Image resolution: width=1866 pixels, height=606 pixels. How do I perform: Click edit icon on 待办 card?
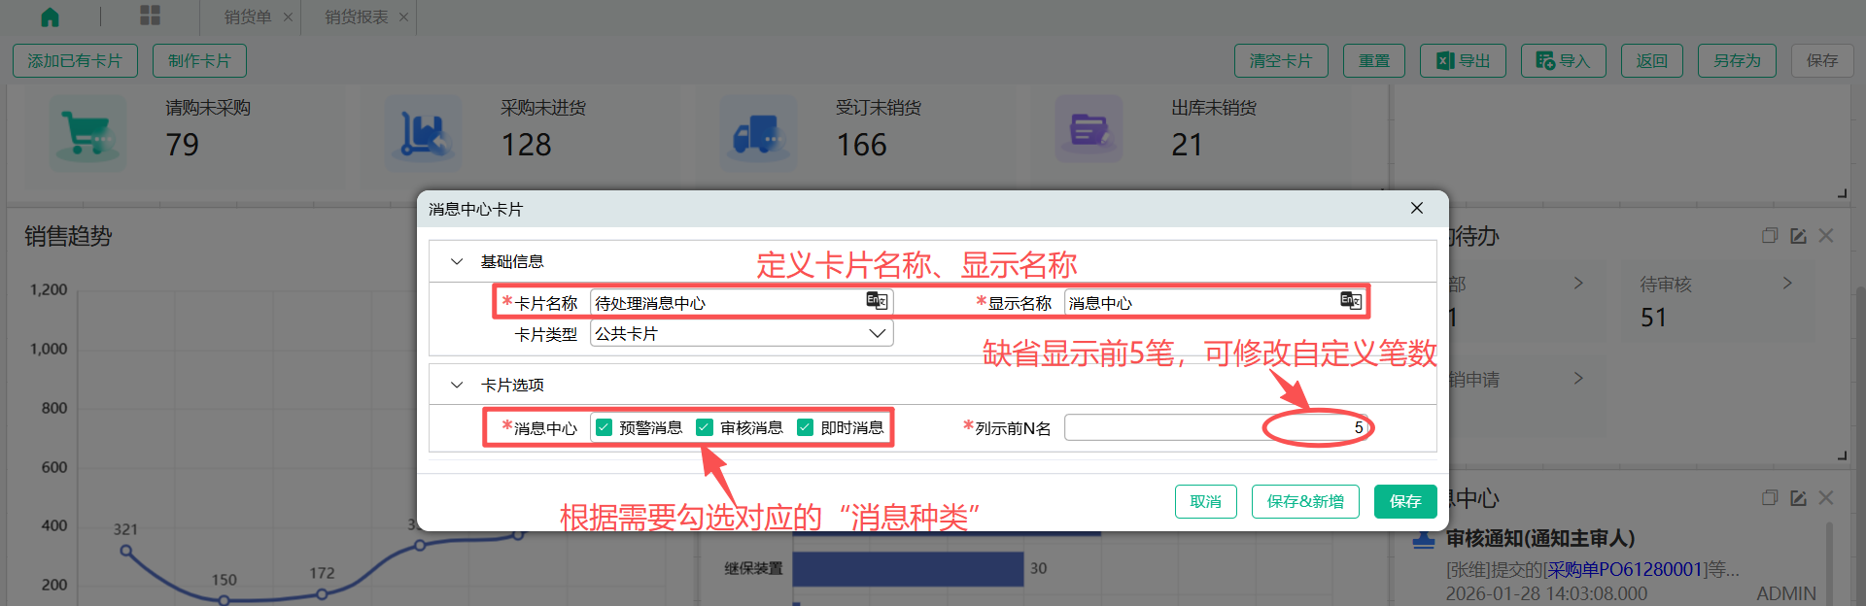click(x=1798, y=236)
